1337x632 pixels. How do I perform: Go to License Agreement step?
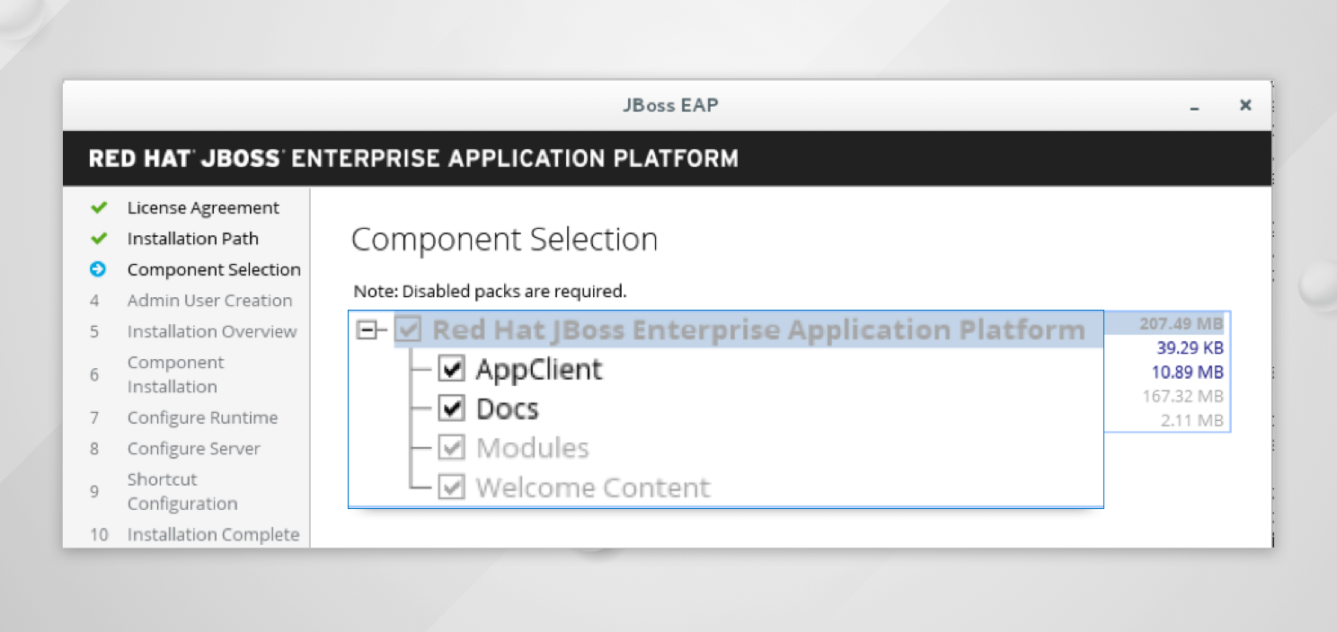click(203, 208)
